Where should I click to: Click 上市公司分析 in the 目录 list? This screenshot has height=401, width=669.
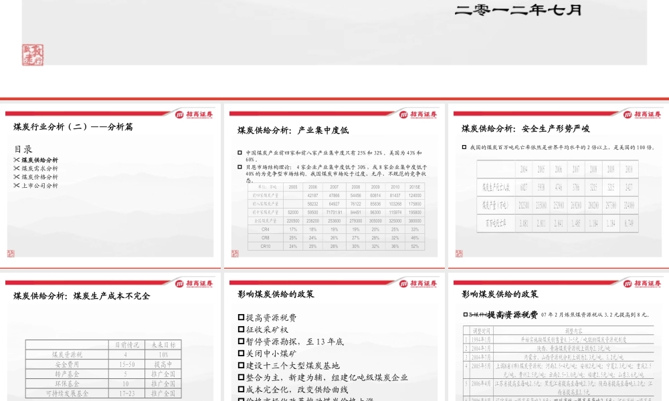(x=39, y=186)
